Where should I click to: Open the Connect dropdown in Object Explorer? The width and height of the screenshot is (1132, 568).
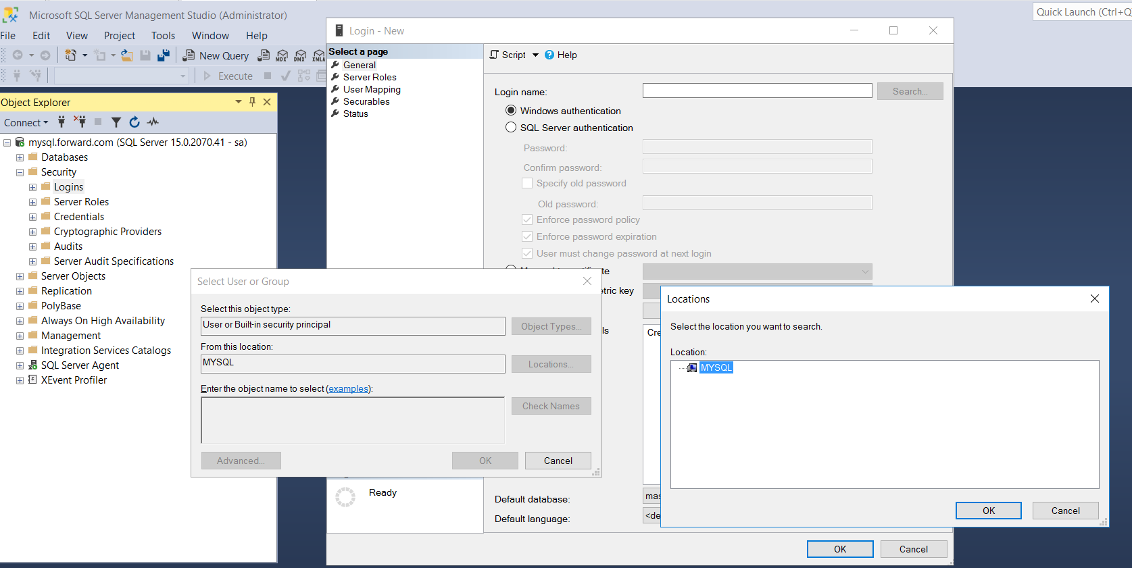pyautogui.click(x=26, y=122)
